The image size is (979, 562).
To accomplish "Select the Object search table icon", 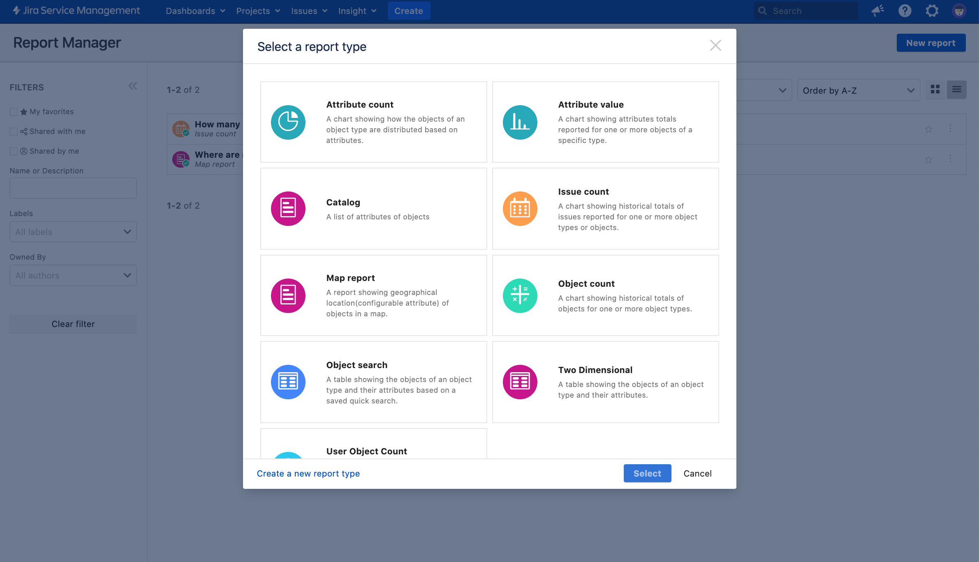I will click(288, 382).
